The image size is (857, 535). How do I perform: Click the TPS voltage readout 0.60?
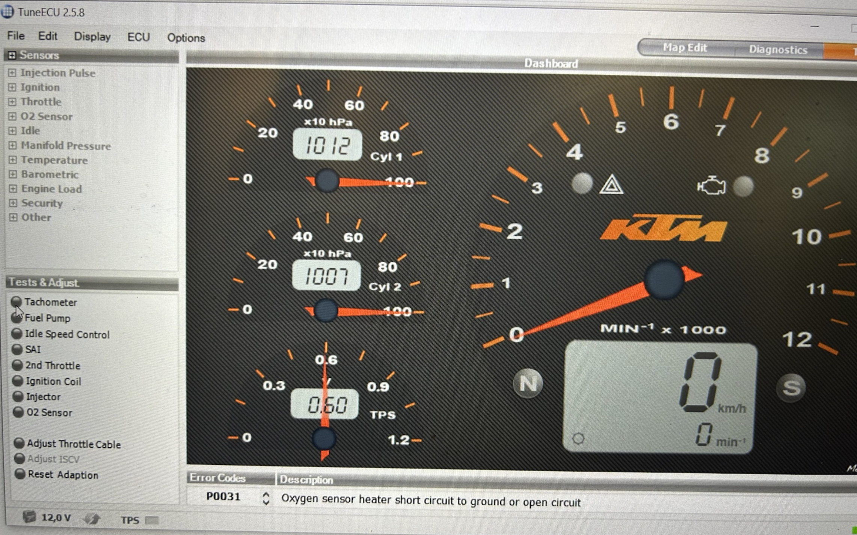(x=325, y=404)
